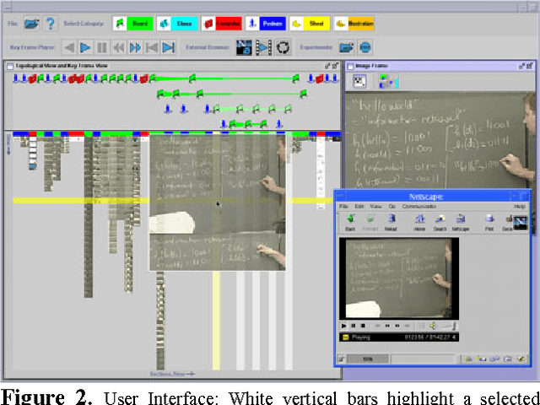Click first icon in Image Frame toolbar

(x=359, y=82)
